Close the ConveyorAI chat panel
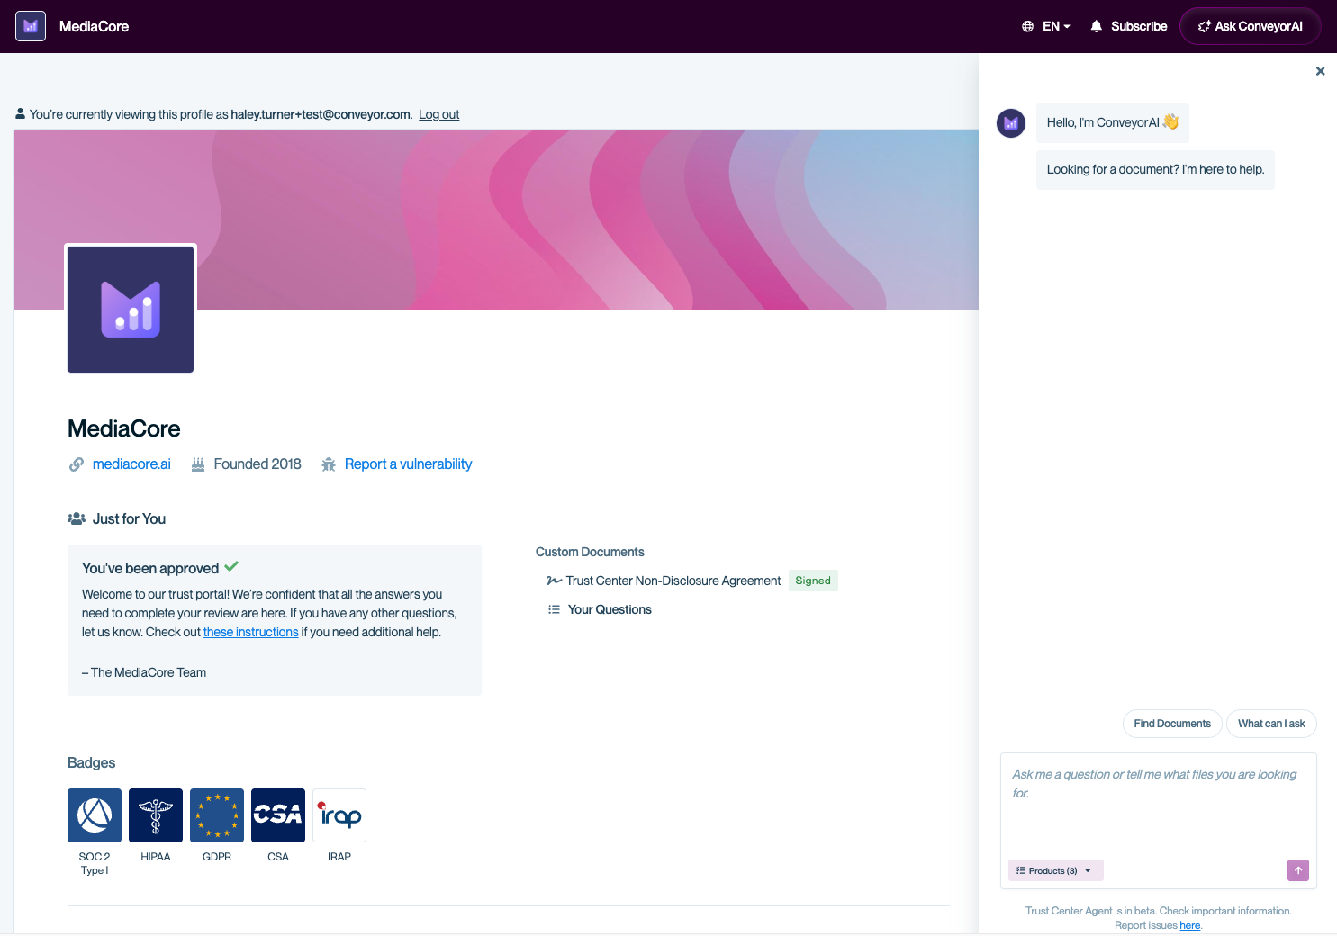The width and height of the screenshot is (1337, 936). (1320, 71)
